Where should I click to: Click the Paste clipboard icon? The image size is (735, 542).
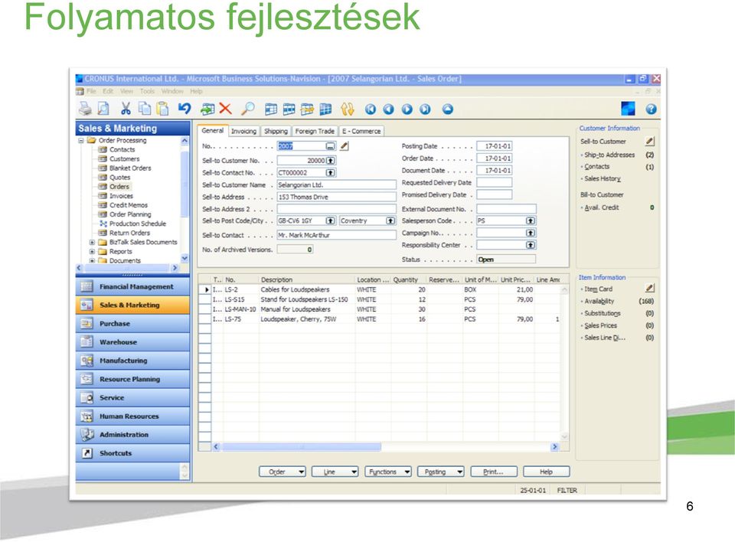point(162,109)
